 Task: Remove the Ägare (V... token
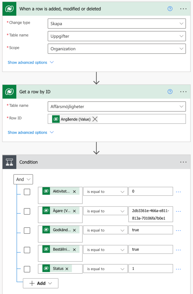(74, 211)
